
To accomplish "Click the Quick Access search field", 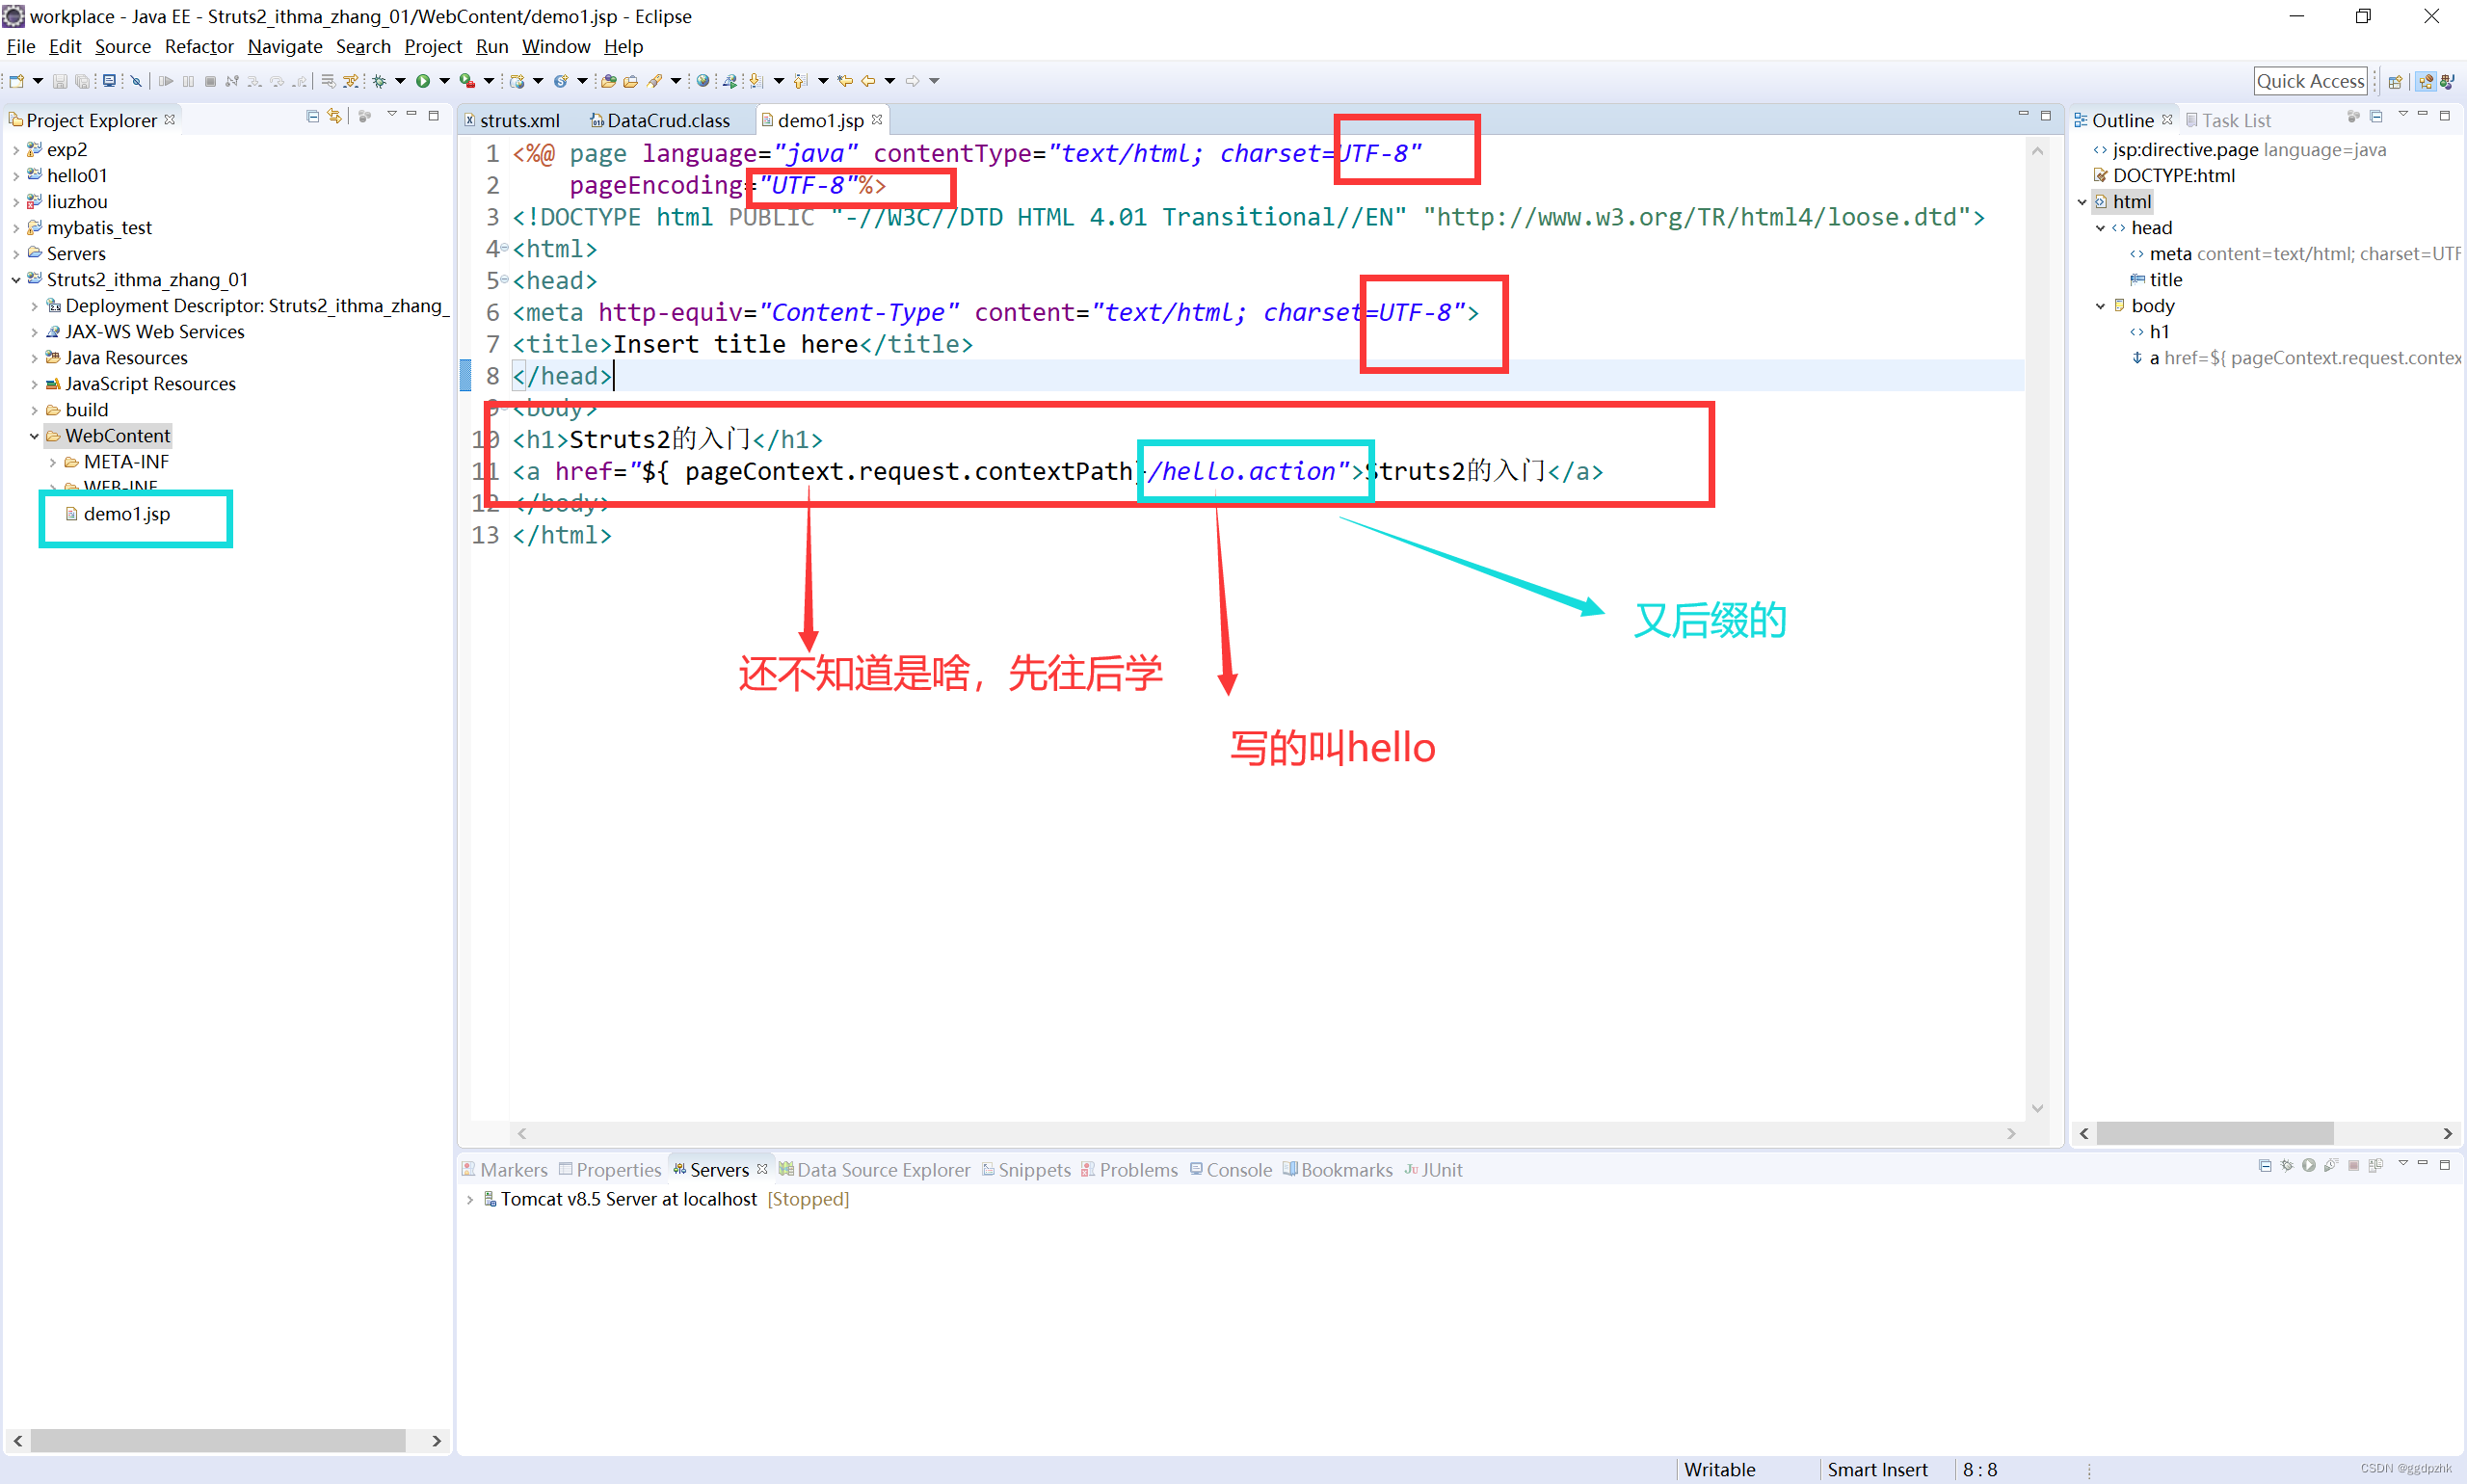I will [2310, 81].
